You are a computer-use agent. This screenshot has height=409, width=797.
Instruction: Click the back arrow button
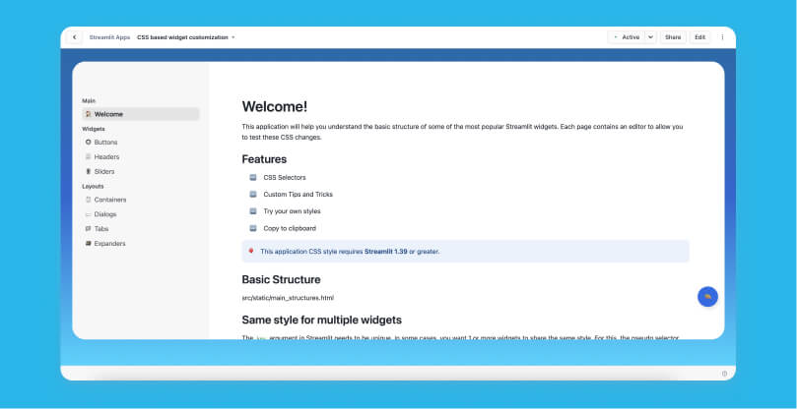pos(75,37)
